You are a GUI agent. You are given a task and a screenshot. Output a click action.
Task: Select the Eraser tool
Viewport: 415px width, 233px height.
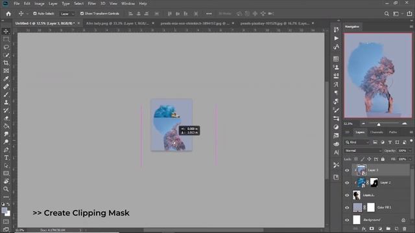click(6, 118)
